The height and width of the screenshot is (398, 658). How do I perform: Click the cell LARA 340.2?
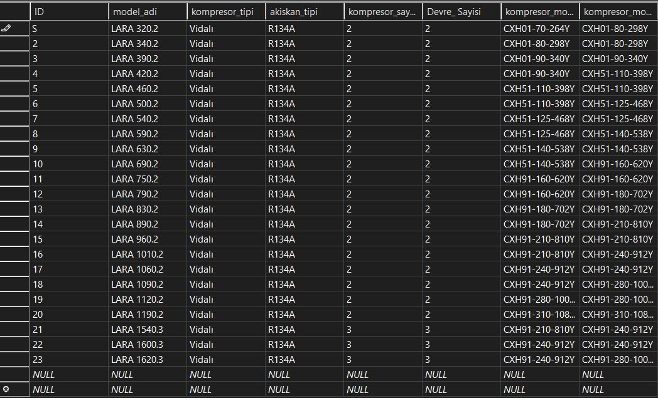point(148,44)
